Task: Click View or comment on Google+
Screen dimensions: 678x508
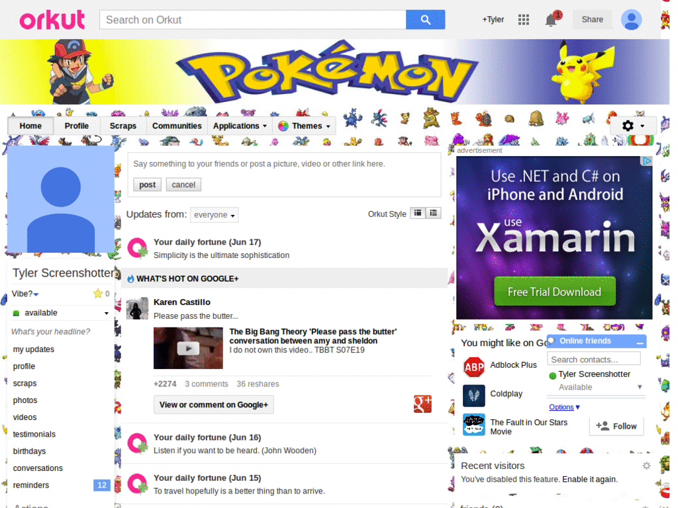Action: coord(214,405)
